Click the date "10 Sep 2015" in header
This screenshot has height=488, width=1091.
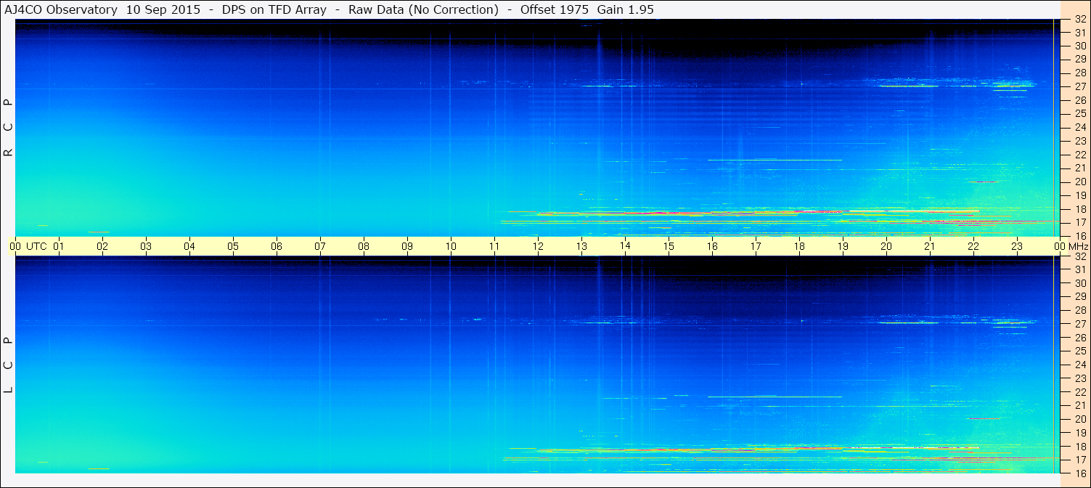coord(163,9)
